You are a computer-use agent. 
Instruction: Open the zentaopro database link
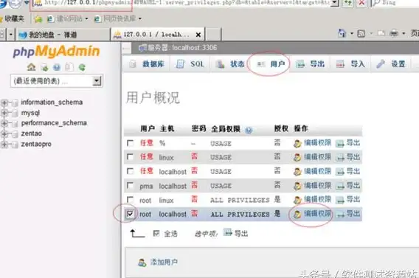click(x=36, y=145)
